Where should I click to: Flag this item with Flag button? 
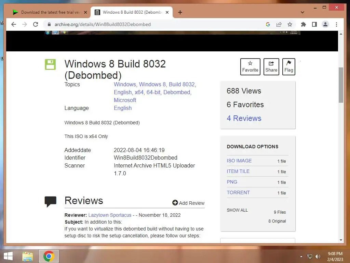pyautogui.click(x=288, y=67)
